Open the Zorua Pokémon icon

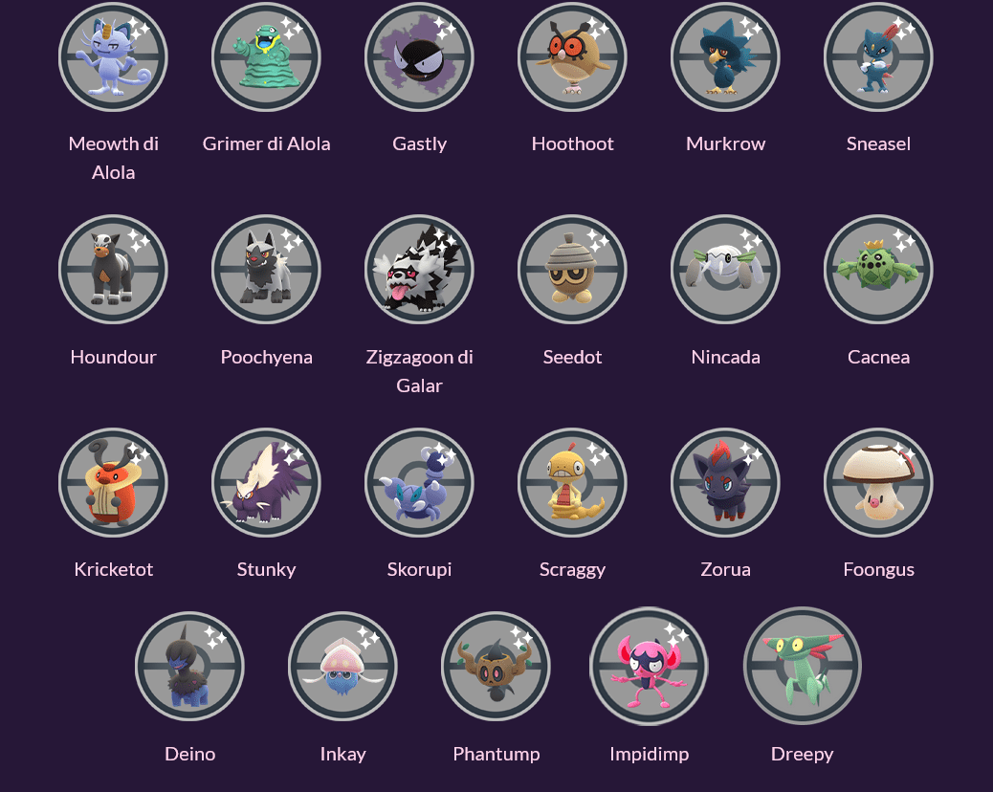(725, 482)
